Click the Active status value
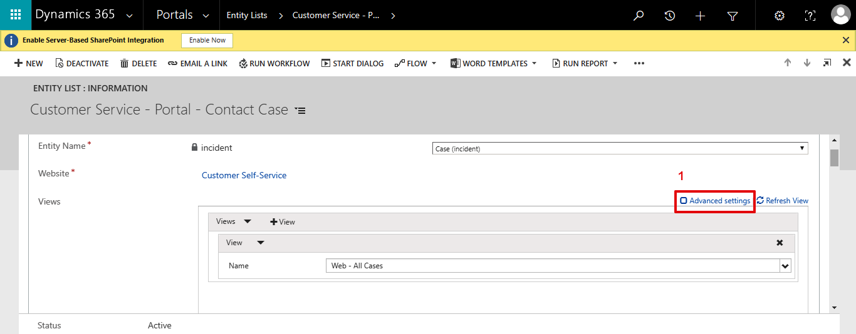856x334 pixels. tap(160, 325)
